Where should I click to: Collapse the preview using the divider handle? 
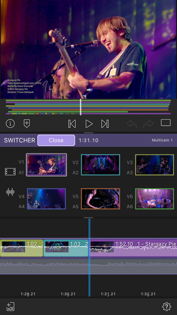tap(88, 133)
